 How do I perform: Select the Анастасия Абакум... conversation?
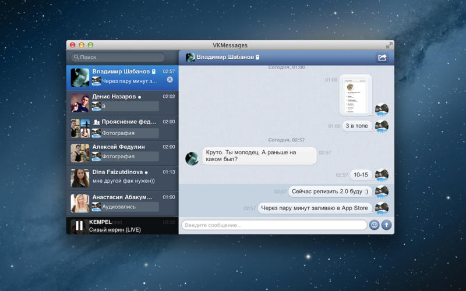(122, 203)
